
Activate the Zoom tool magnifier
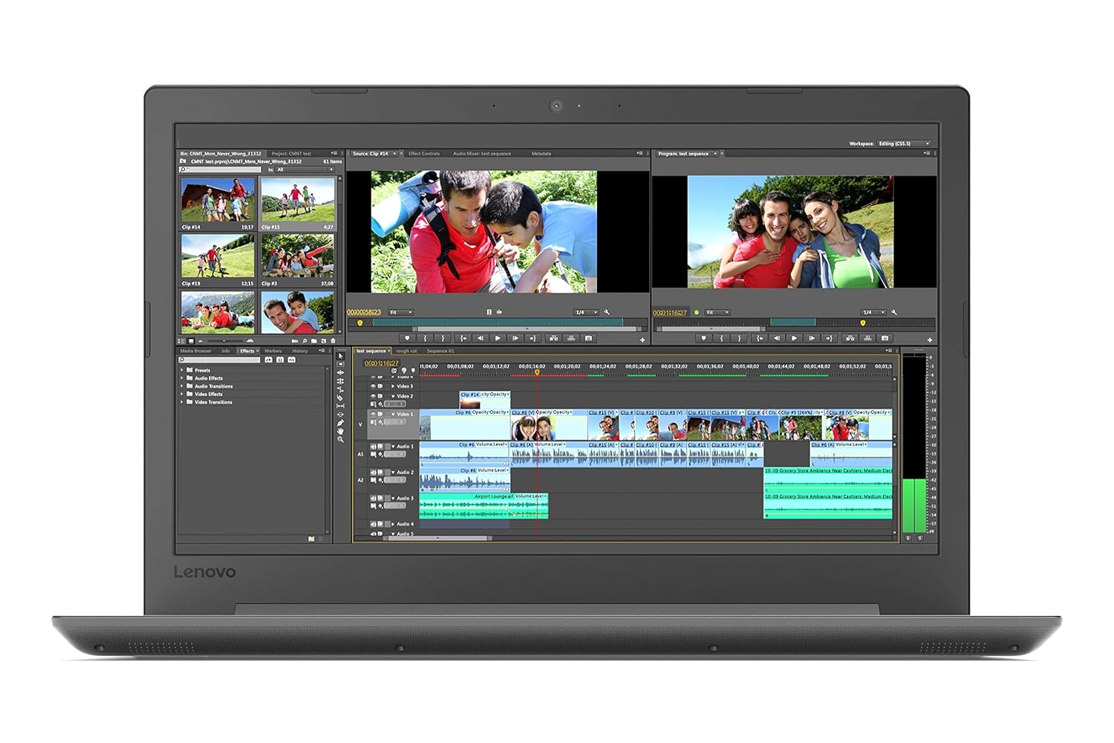point(340,440)
